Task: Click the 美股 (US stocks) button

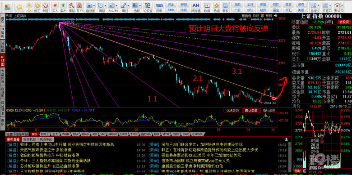Action: [x=301, y=10]
